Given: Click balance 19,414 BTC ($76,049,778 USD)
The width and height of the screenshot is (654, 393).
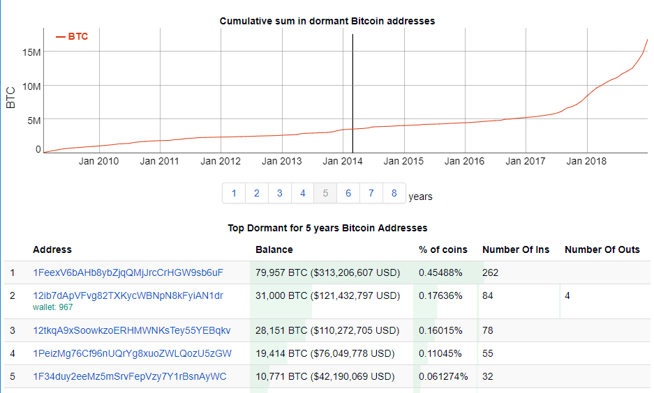Looking at the screenshot, I should point(325,353).
